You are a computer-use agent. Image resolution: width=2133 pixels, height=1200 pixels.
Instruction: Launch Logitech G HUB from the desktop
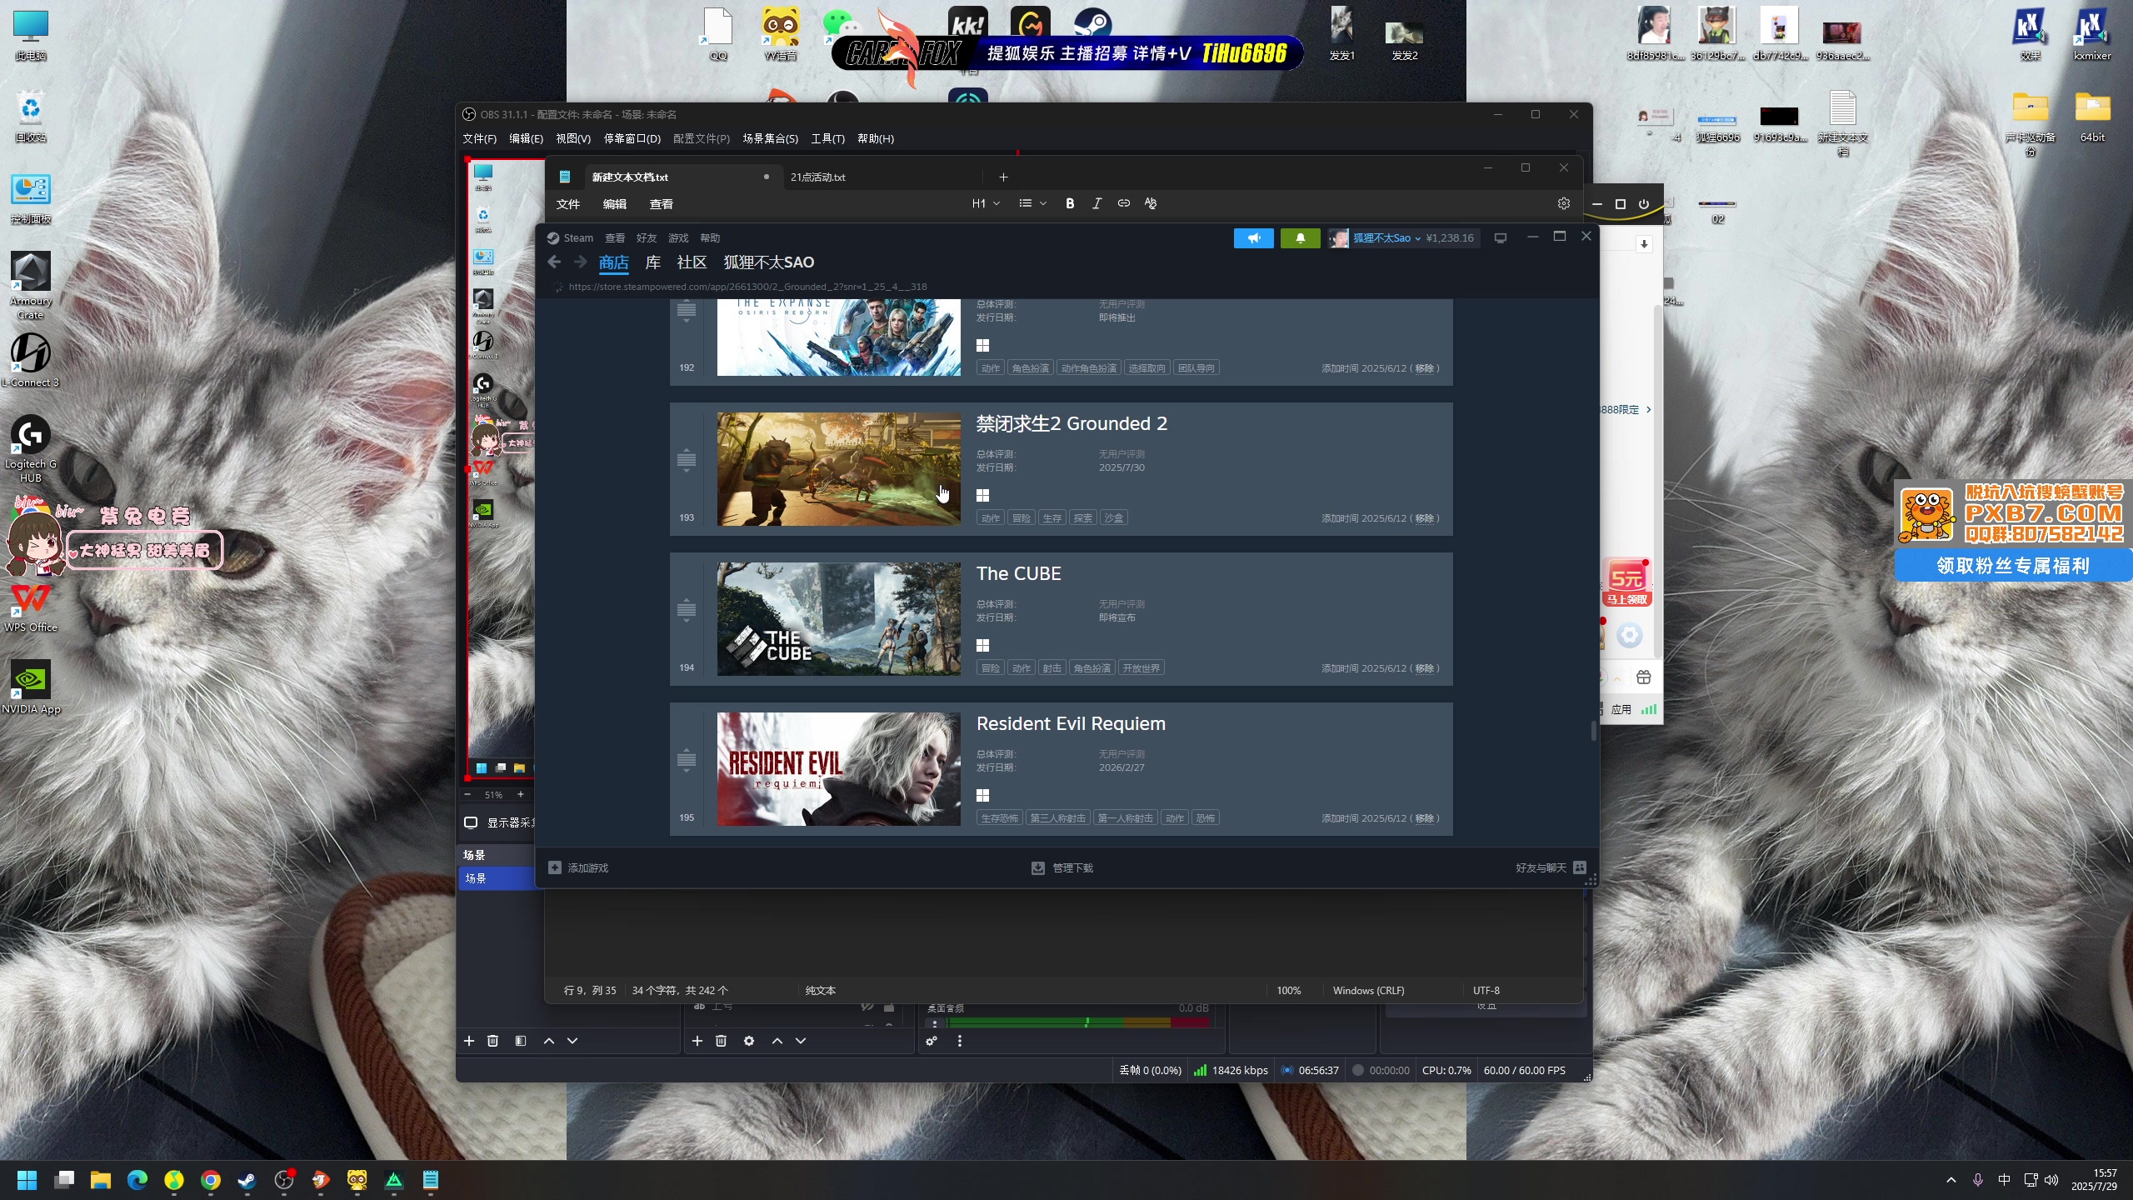[31, 448]
